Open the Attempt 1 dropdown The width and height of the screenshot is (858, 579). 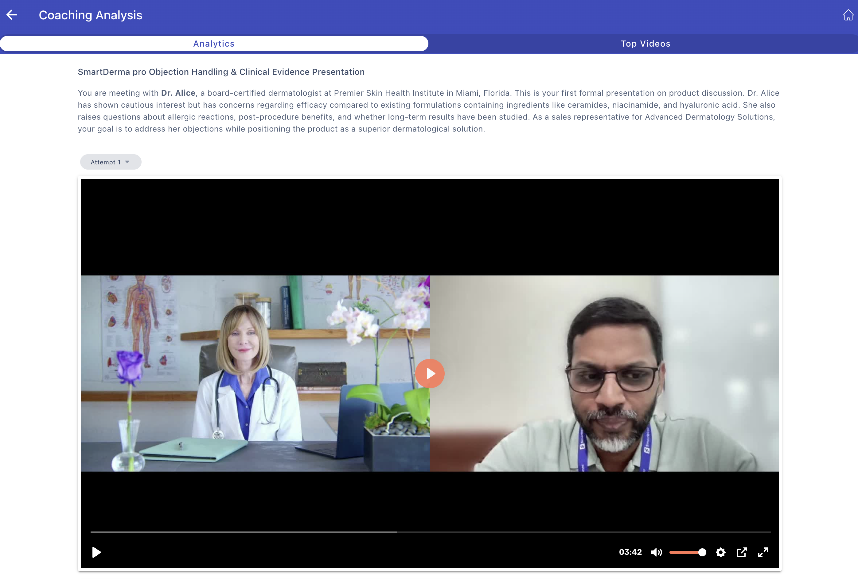(x=106, y=162)
